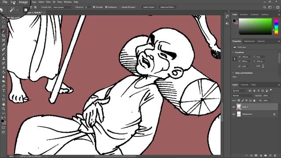Switch to the Adjustments tab

249,41
